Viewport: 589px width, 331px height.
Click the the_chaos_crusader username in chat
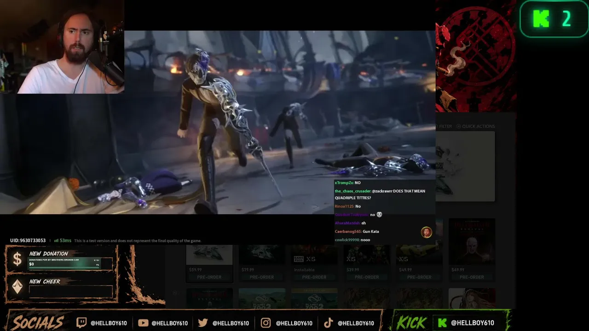coord(352,191)
